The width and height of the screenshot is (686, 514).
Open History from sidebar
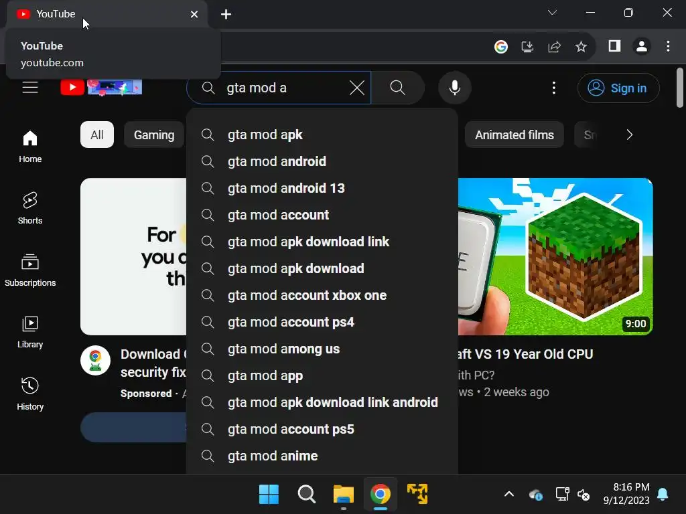pos(30,394)
